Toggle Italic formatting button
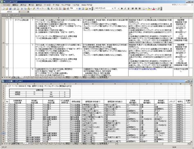194x149 pixels. click(x=125, y=9)
